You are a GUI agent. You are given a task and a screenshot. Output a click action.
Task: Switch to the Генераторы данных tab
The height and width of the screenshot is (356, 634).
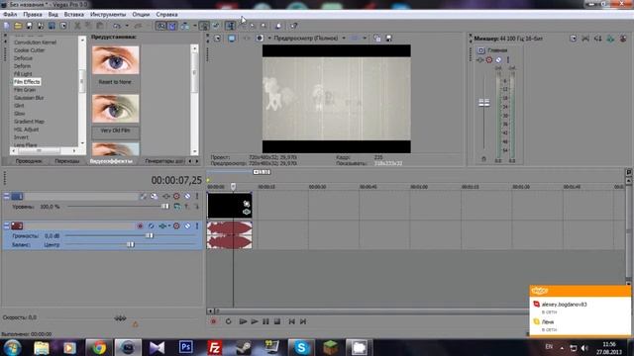tap(164, 161)
